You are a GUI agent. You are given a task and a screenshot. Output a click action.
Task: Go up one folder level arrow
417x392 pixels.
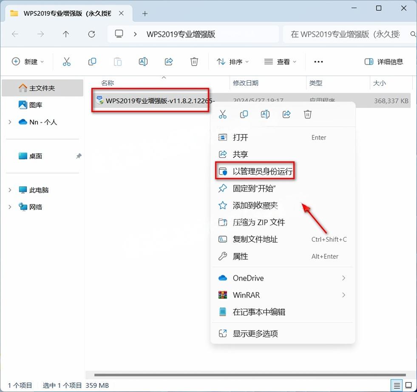66,34
